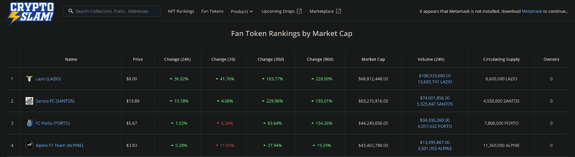Click the FC Porto crest icon
The height and width of the screenshot is (157, 575).
tap(29, 123)
